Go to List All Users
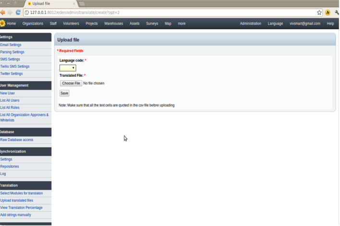Viewport: 340px width, 226px height. coord(10,100)
